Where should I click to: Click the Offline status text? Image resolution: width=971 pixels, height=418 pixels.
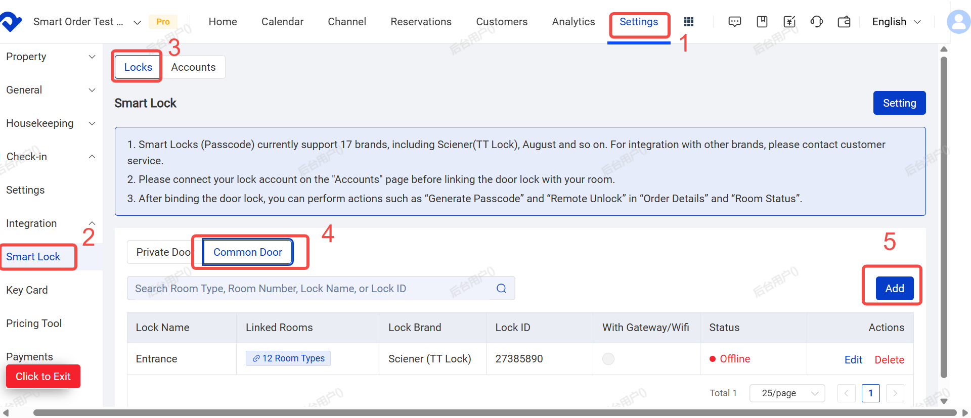735,359
